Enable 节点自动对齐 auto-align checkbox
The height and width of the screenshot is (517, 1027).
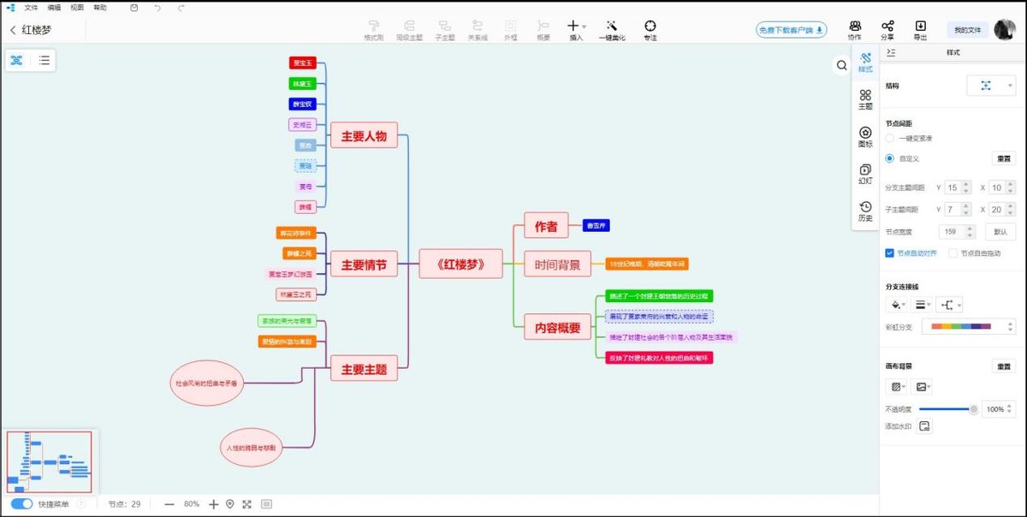coord(890,253)
